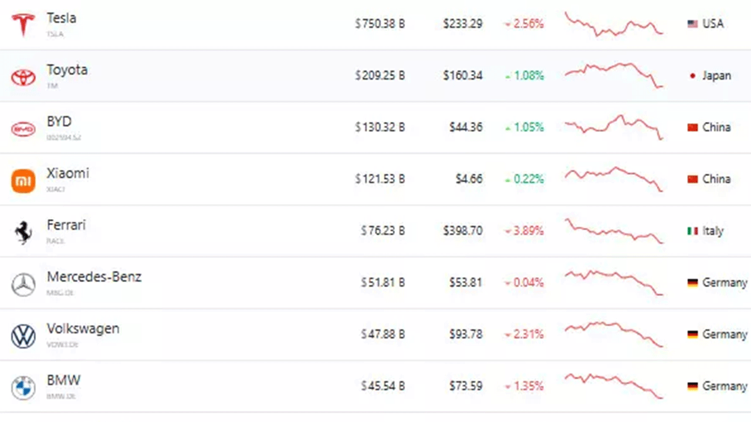Click the Tesla logo icon

[23, 24]
